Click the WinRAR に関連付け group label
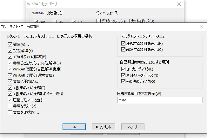The width and height of the screenshot is (207, 138). pyautogui.click(x=48, y=13)
